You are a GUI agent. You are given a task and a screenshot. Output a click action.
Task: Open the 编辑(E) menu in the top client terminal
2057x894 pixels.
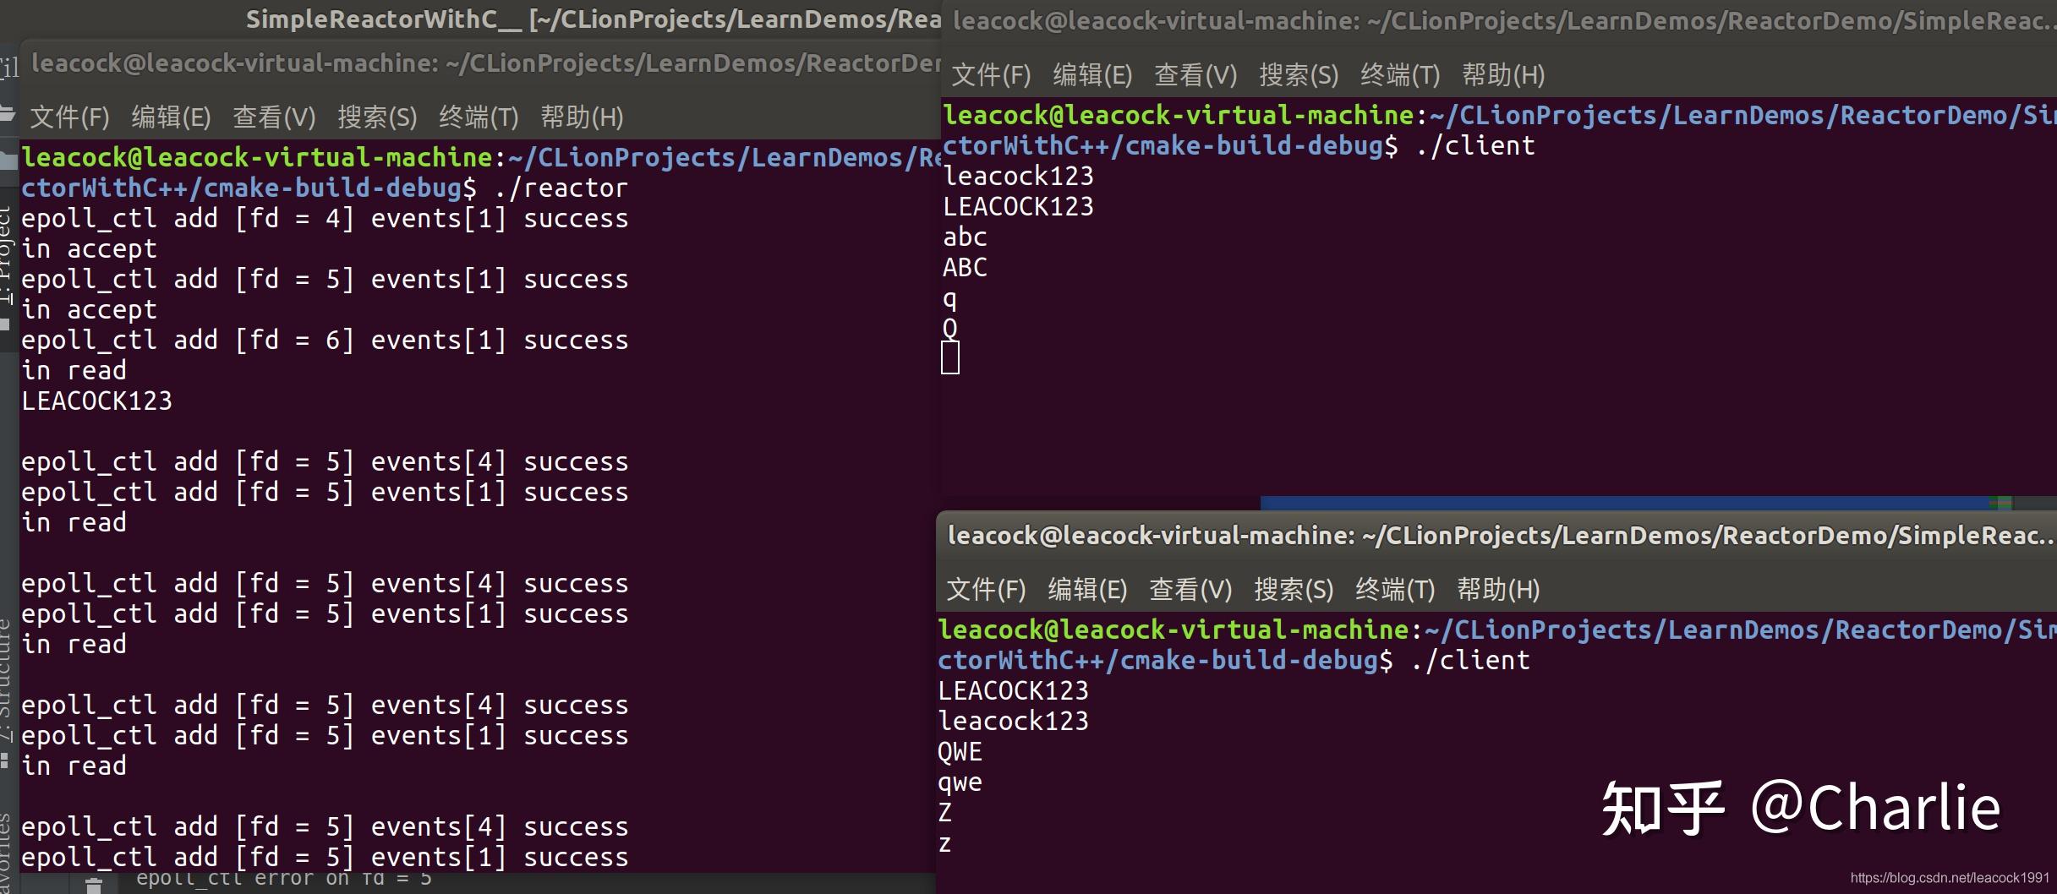pyautogui.click(x=1093, y=75)
